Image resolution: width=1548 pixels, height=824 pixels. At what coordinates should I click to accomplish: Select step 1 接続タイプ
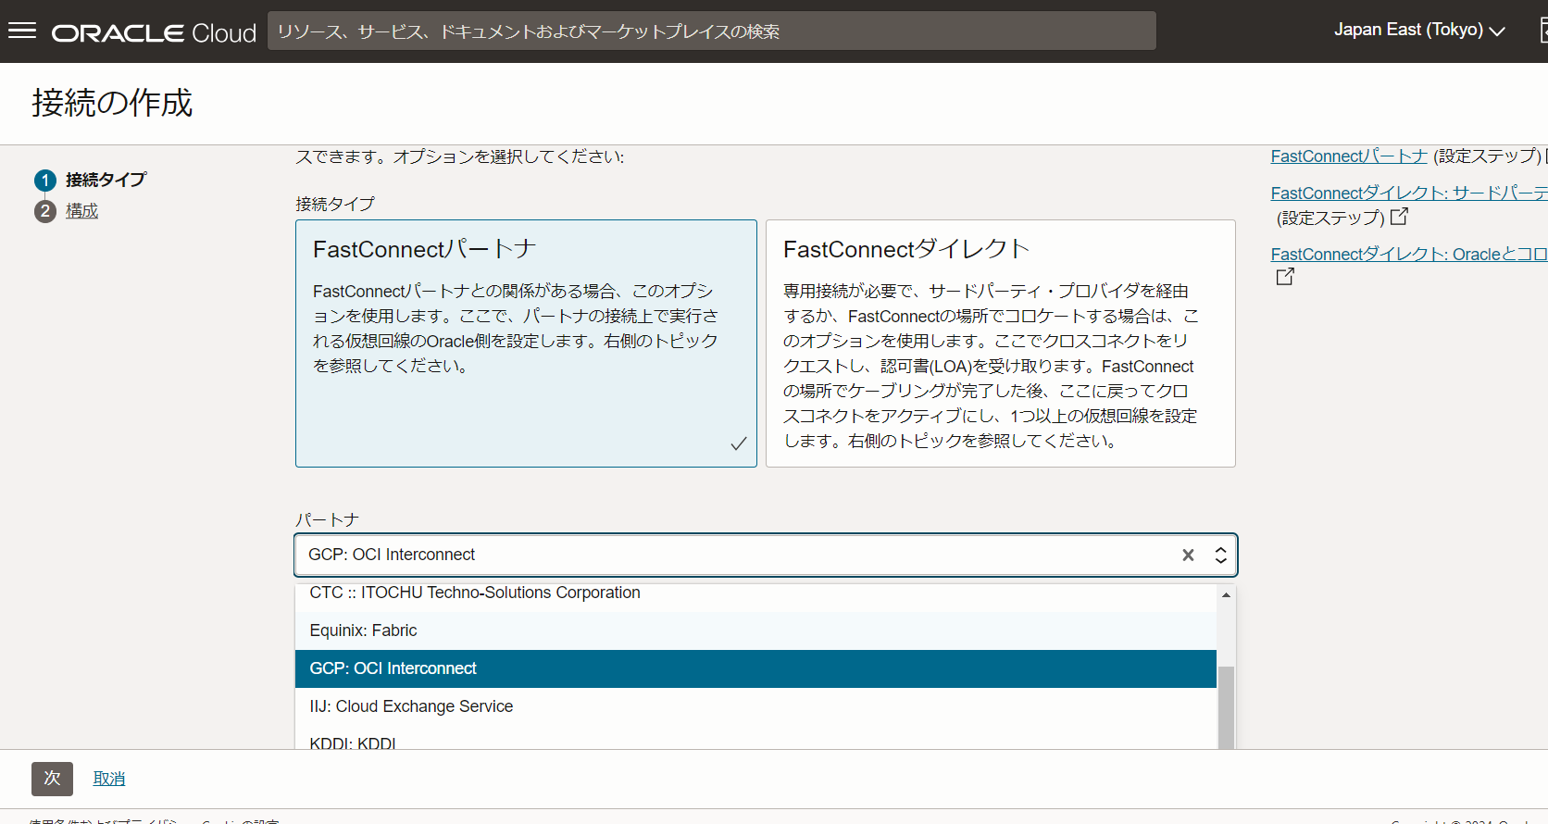point(106,180)
